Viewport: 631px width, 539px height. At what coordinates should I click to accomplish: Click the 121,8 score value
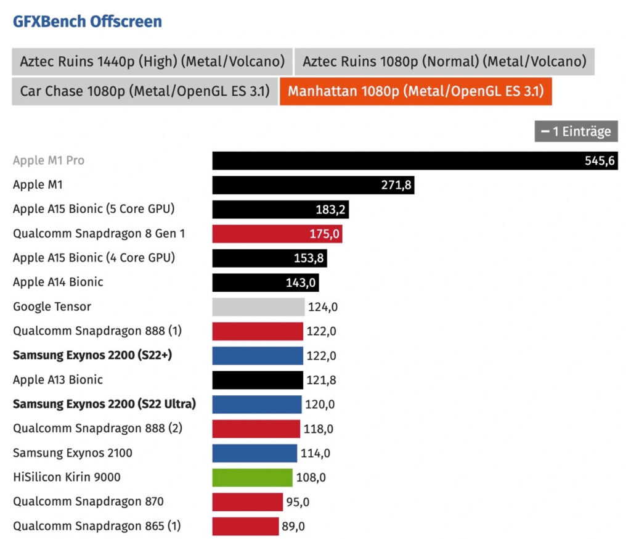pos(321,381)
